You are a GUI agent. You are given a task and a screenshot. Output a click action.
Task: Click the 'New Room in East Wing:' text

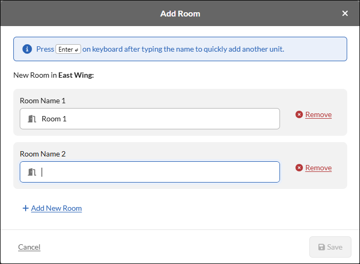(53, 75)
